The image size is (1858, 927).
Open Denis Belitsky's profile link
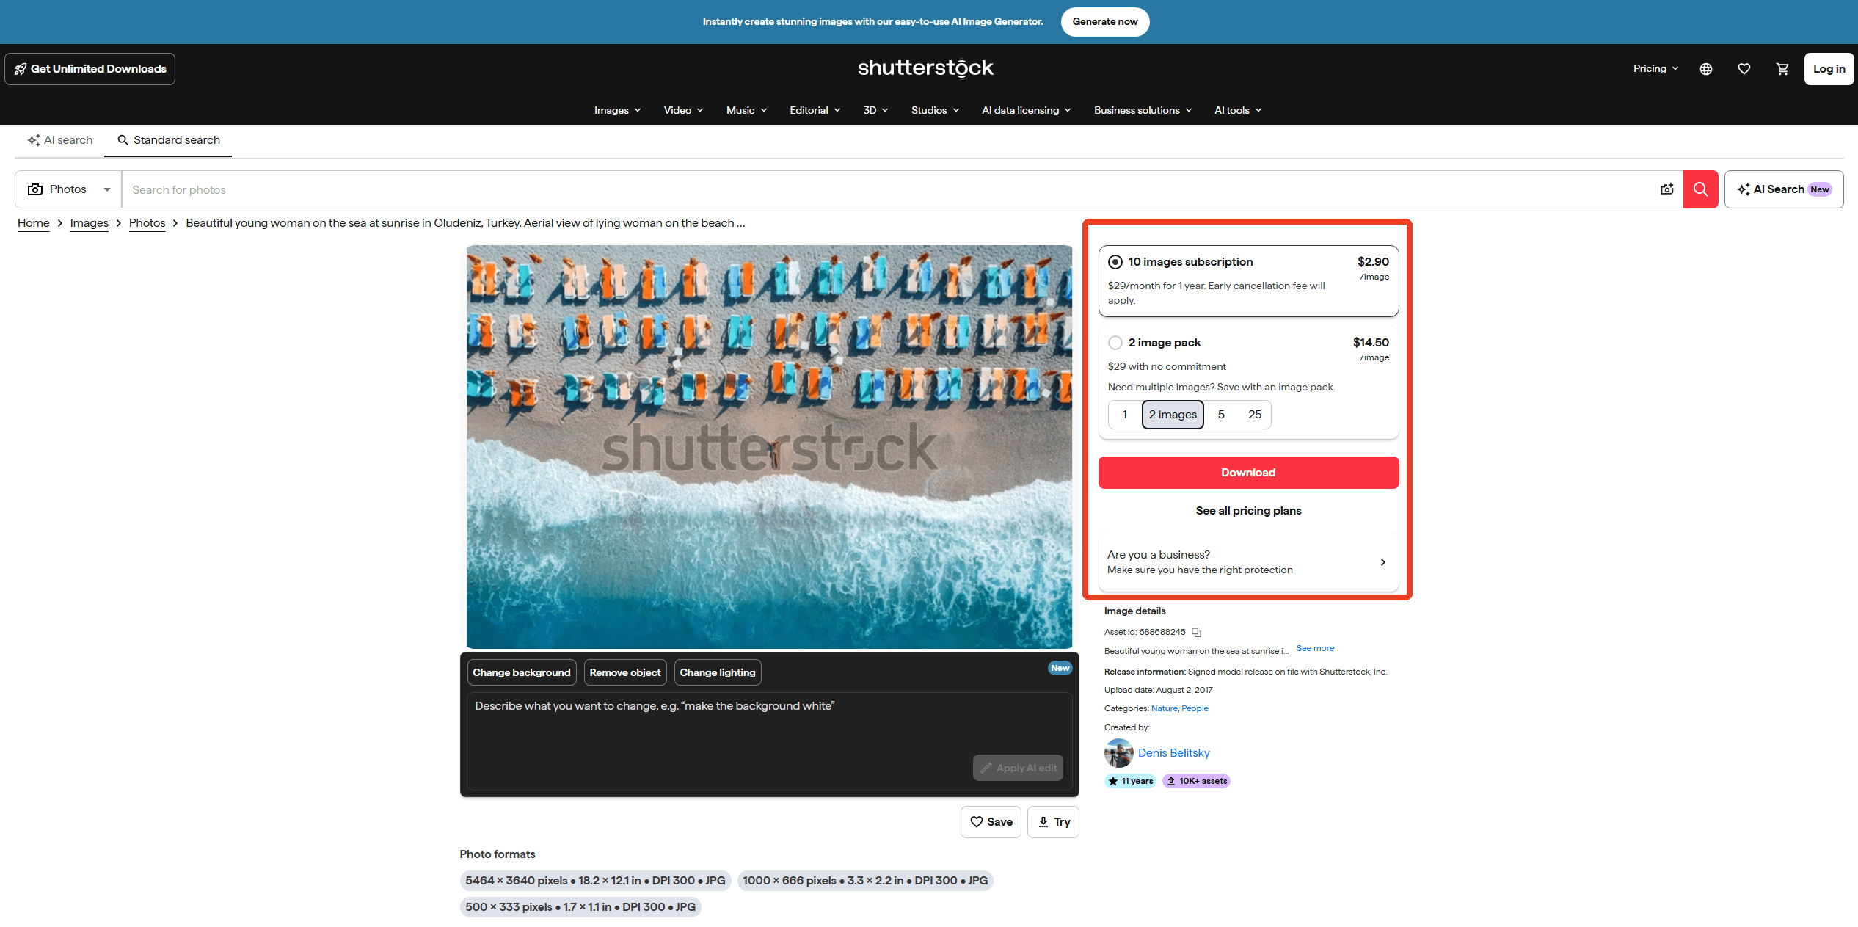[1173, 753]
